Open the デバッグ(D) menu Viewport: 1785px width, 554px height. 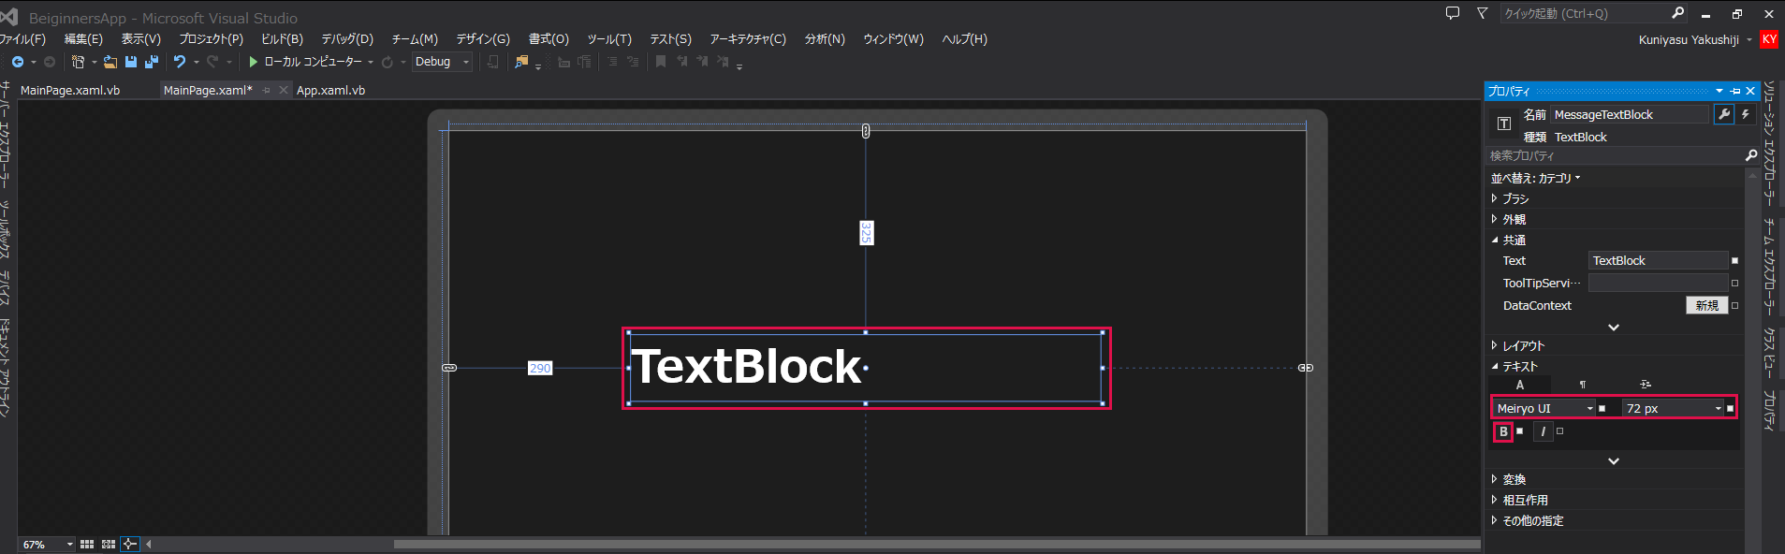coord(347,39)
